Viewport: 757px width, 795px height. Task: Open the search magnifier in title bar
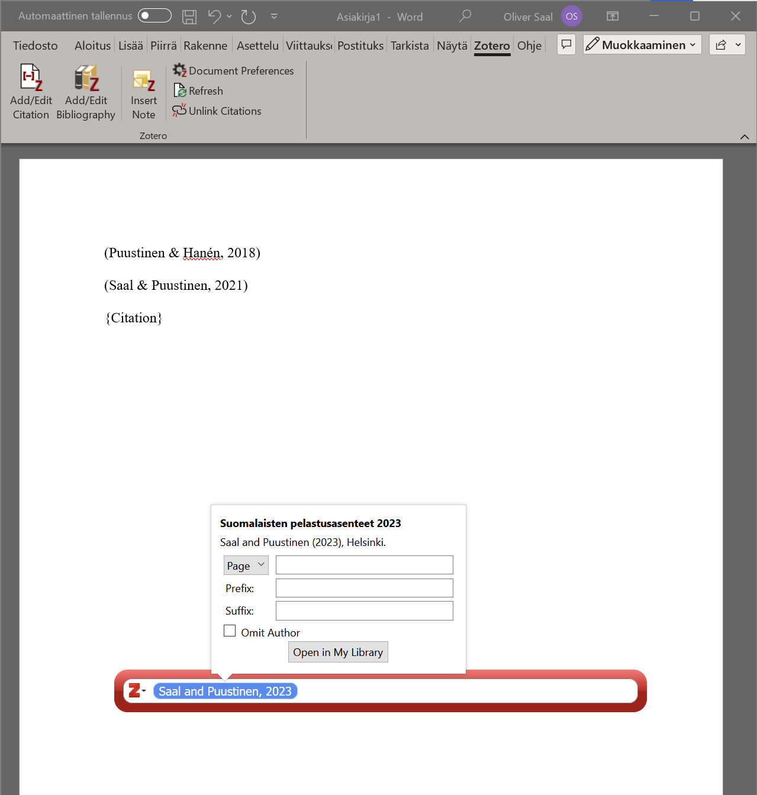465,17
